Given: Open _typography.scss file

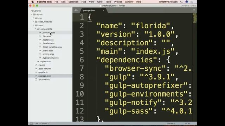Looking at the screenshot, I should coord(51,58).
